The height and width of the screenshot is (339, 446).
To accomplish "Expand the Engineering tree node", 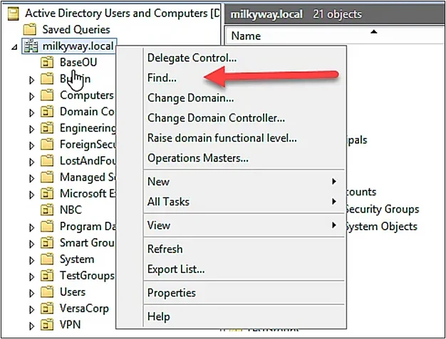I will coord(31,129).
